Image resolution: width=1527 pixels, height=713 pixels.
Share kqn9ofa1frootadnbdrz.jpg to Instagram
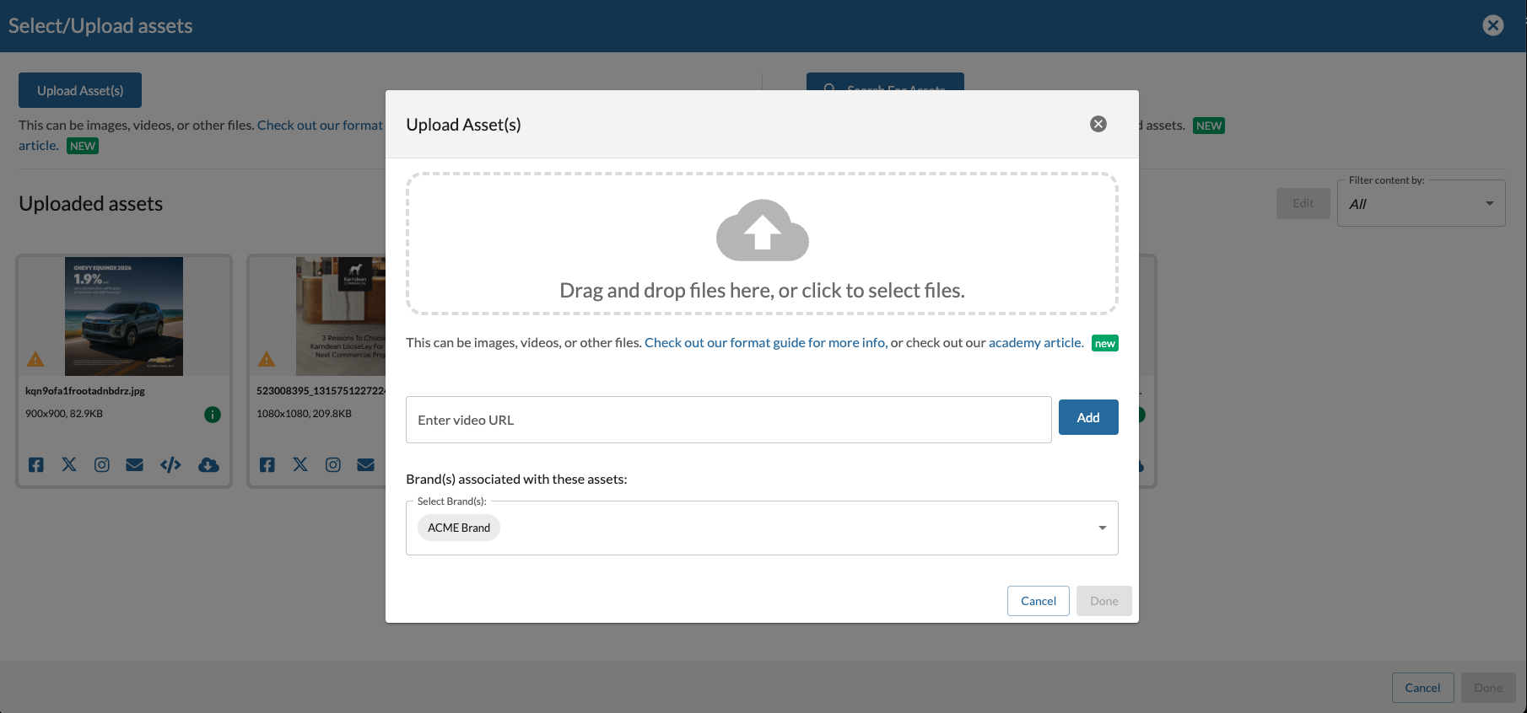102,465
